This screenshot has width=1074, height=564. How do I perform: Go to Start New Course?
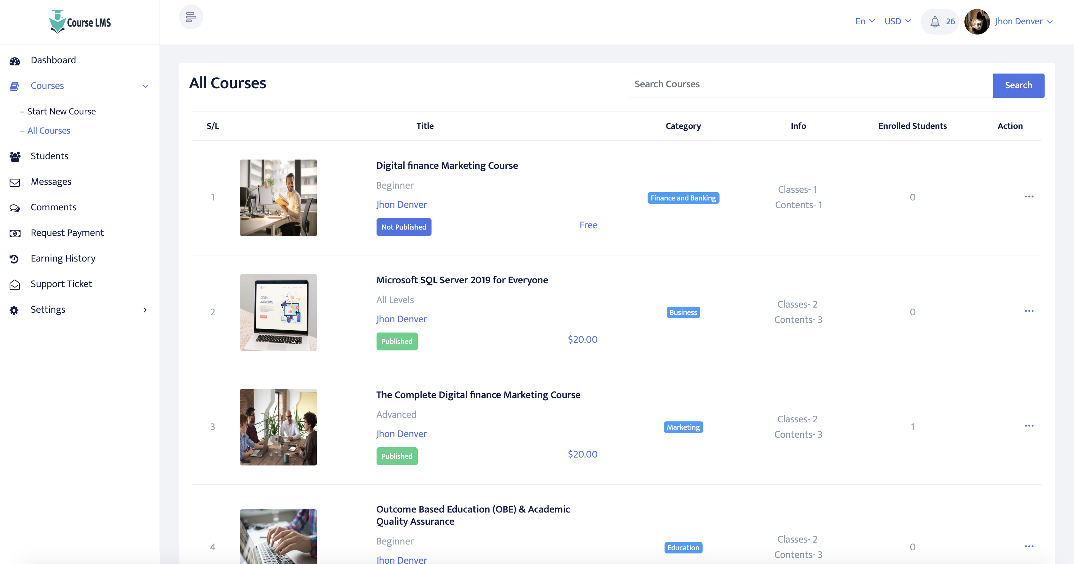[x=61, y=111]
